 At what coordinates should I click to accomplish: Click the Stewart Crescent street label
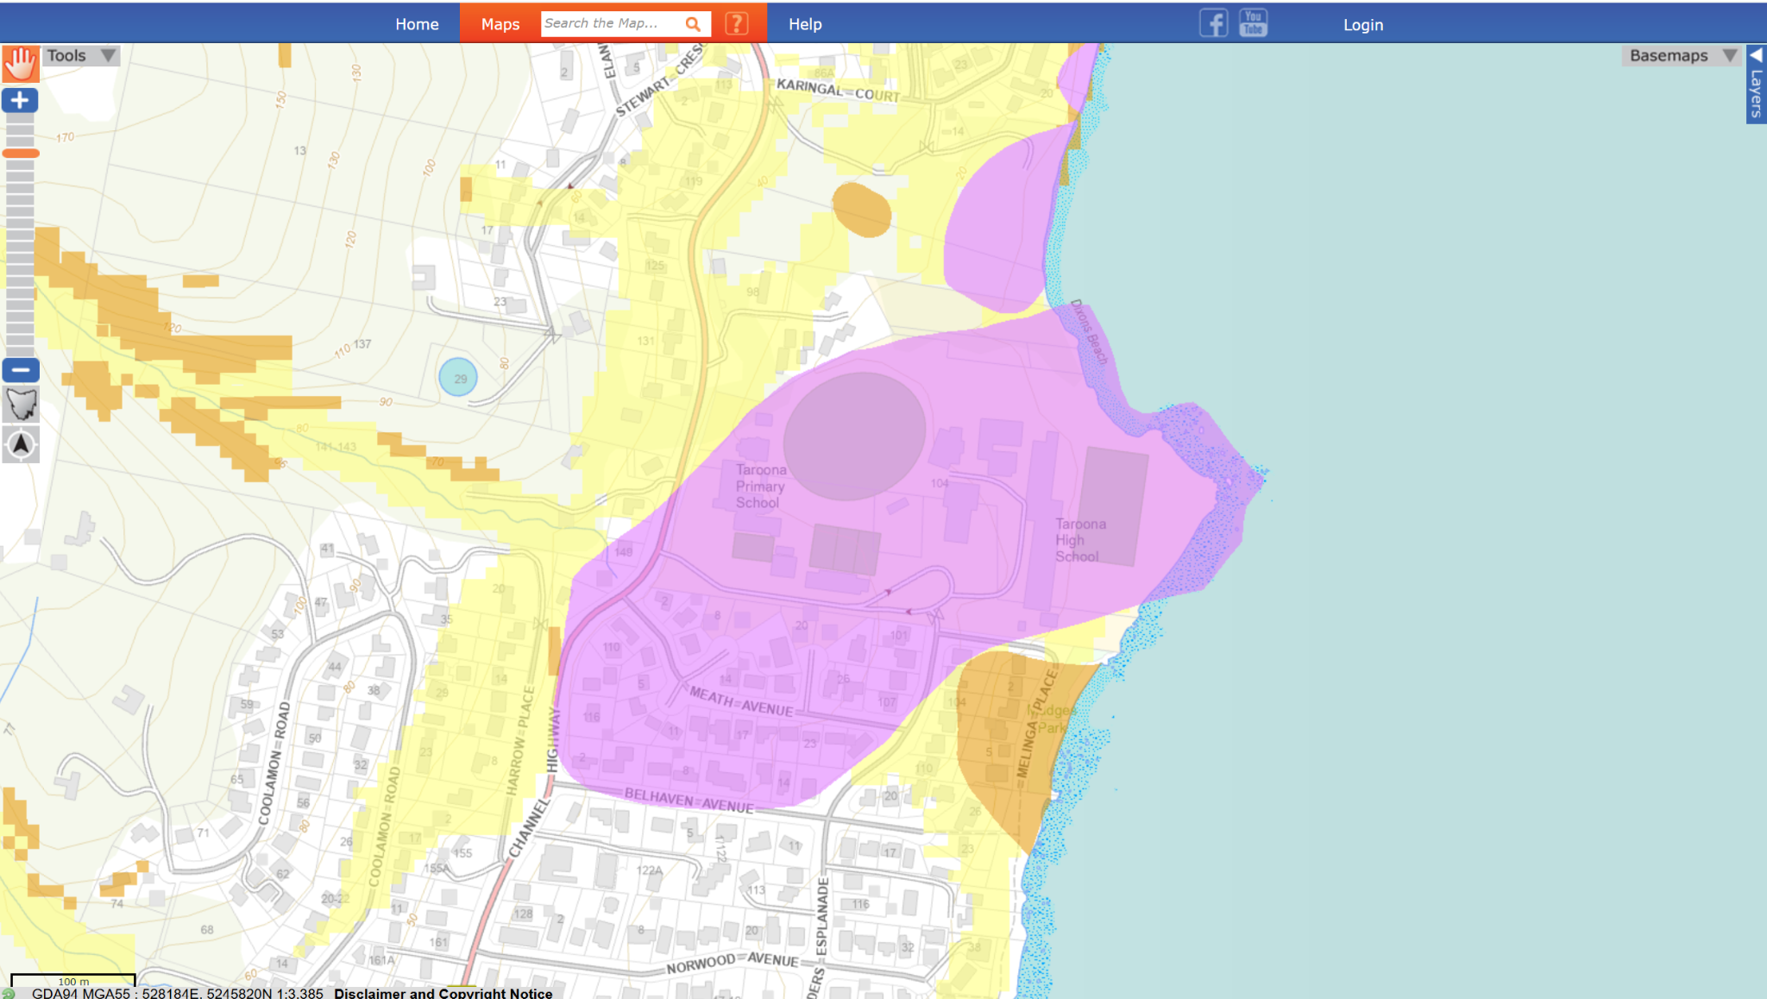click(x=659, y=80)
